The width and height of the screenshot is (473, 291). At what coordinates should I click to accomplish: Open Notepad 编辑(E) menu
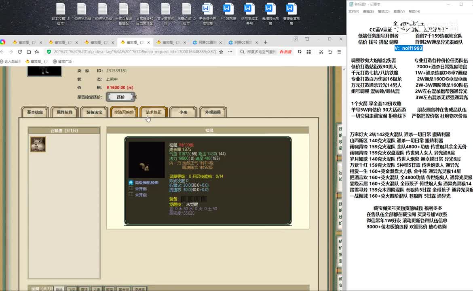(368, 11)
